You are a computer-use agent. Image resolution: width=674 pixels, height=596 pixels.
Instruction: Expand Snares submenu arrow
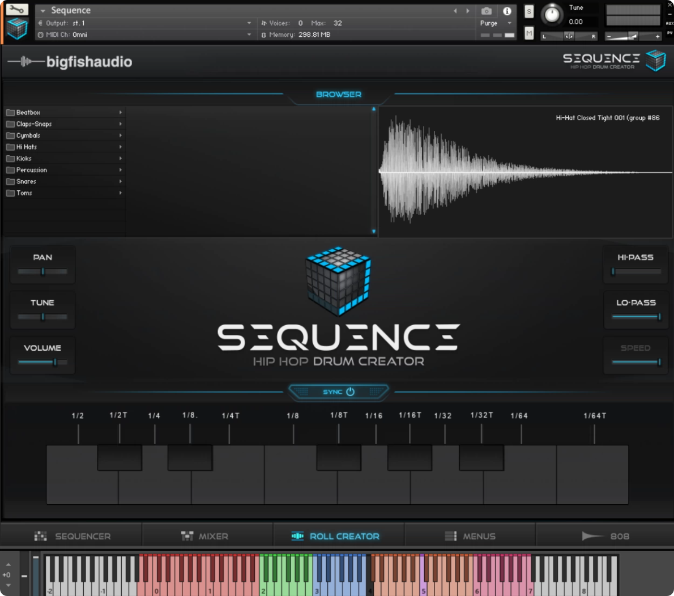coord(120,182)
